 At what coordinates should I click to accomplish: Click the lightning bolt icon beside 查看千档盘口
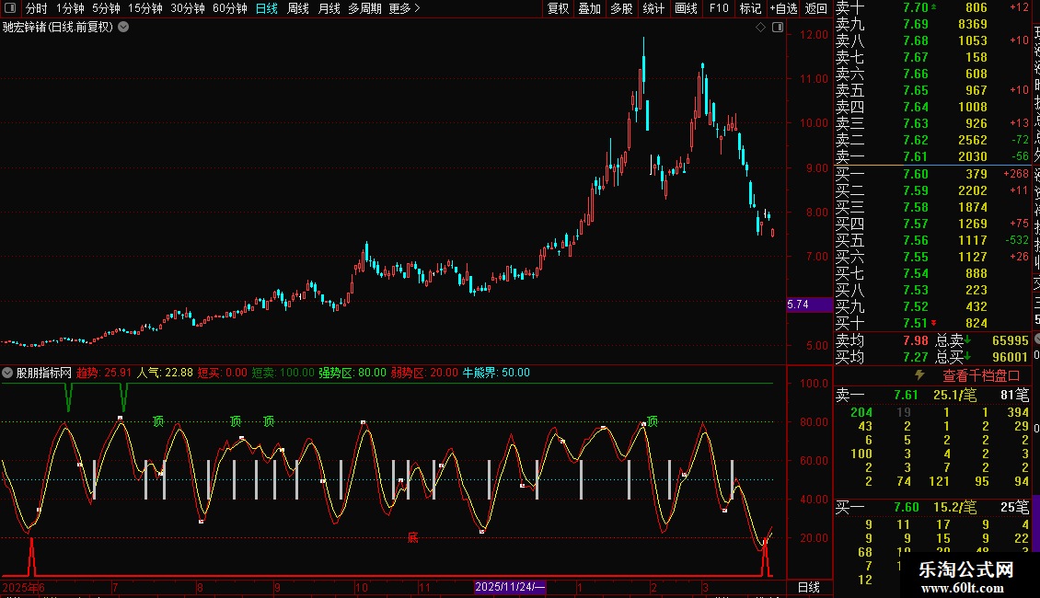(919, 375)
